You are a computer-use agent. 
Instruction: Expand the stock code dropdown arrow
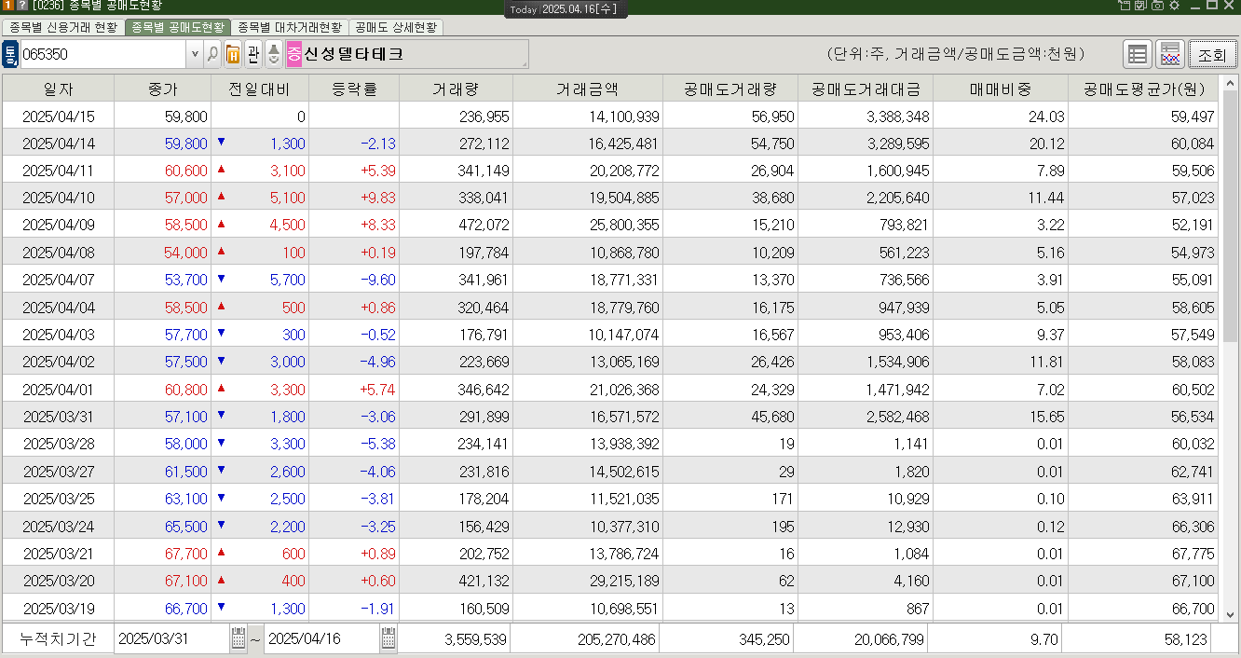coord(194,54)
